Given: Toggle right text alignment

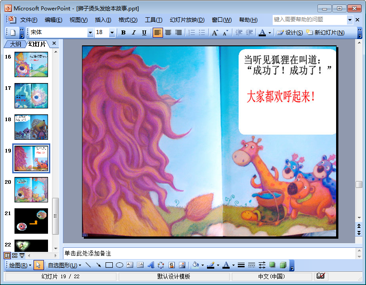Looking at the screenshot, I should coord(178,33).
